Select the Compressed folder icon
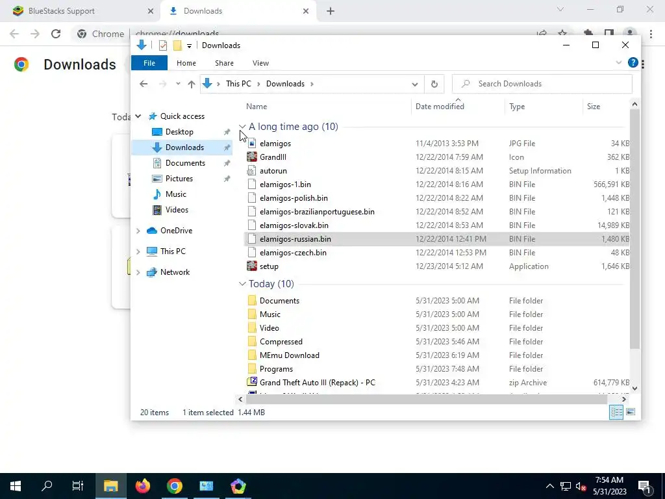The height and width of the screenshot is (499, 665). click(252, 342)
